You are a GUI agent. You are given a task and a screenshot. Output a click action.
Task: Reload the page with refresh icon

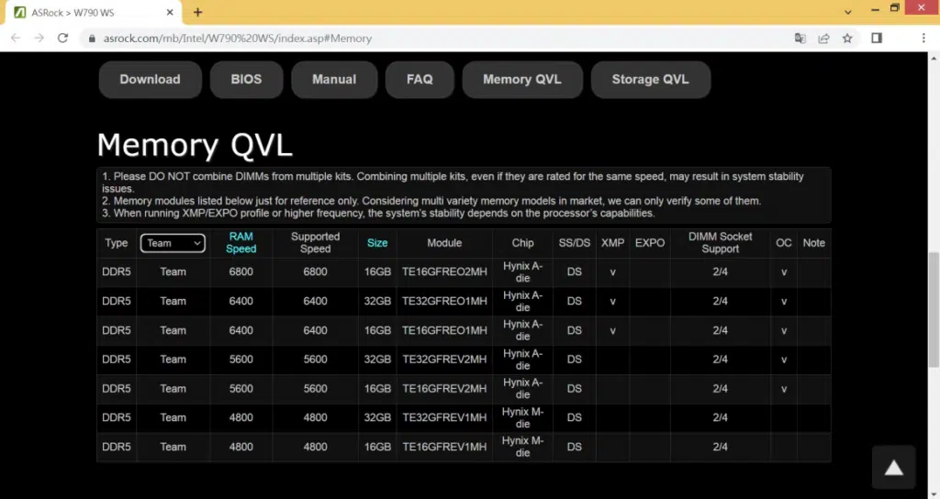[x=62, y=39]
